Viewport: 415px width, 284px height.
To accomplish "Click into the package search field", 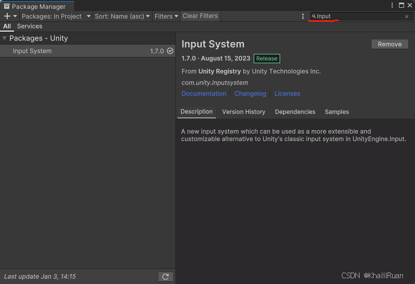I will tap(361, 17).
